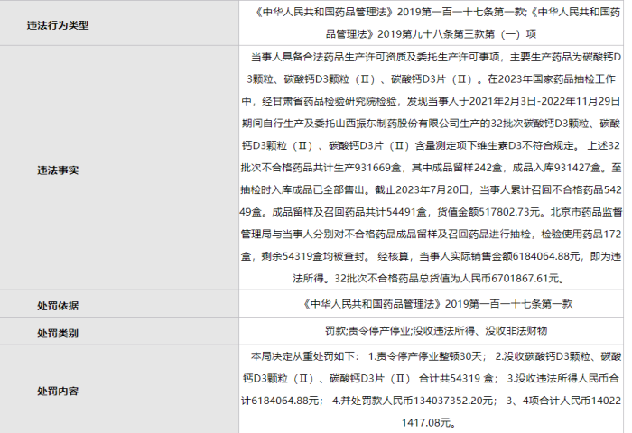Select the 处罚类别 value 罚款;责令停产停业

tap(436, 331)
